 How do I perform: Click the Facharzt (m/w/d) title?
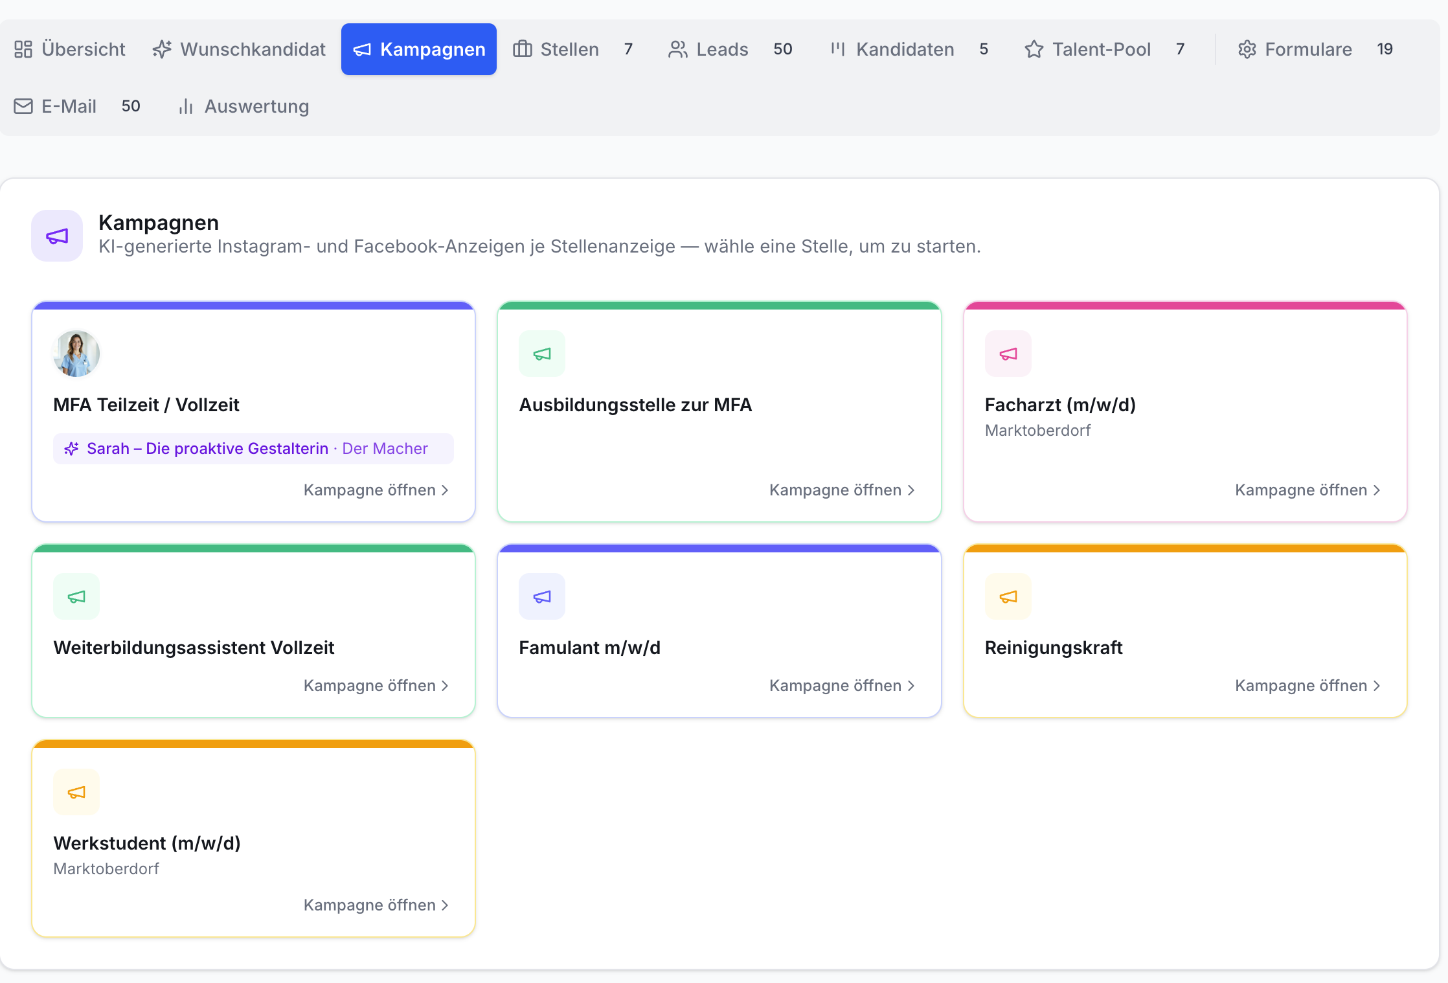1060,405
